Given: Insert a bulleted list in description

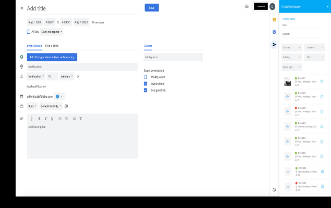Looking at the screenshot, I should [x=67, y=119].
